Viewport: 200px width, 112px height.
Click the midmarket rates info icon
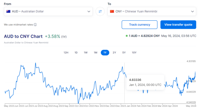35,25
